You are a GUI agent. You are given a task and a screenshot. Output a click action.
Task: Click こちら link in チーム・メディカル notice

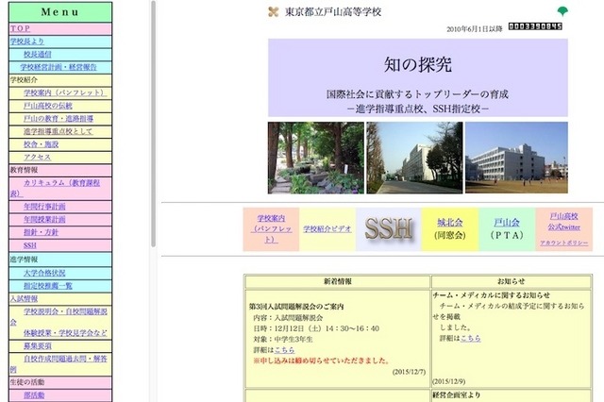click(471, 338)
